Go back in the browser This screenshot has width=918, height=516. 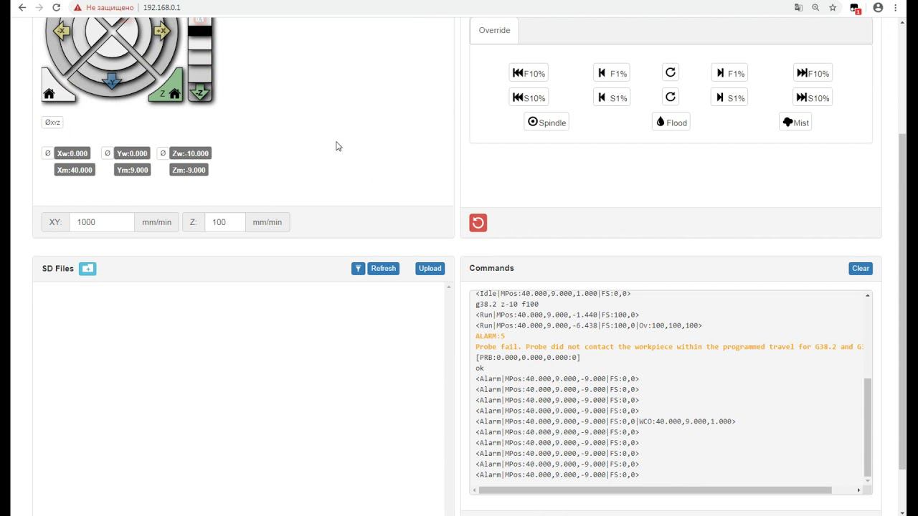tap(22, 8)
